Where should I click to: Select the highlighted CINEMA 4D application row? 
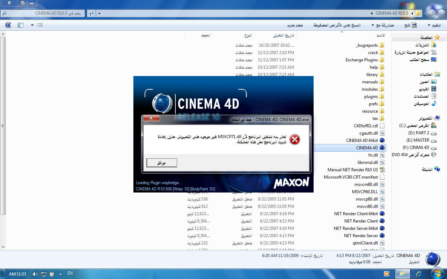[350, 148]
